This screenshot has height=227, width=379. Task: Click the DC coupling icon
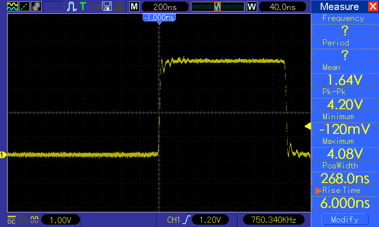click(x=11, y=220)
